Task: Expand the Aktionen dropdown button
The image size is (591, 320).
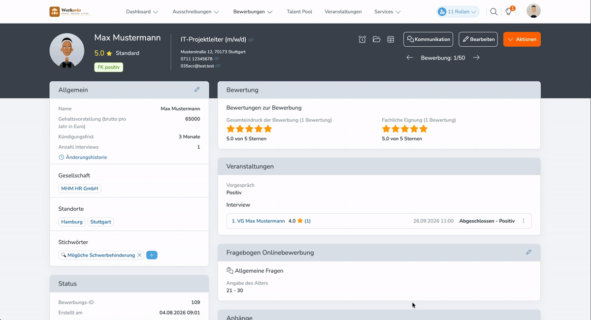Action: coord(522,39)
